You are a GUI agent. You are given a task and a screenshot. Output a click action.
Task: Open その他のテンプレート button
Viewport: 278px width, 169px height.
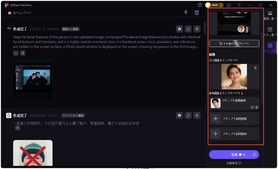click(234, 44)
